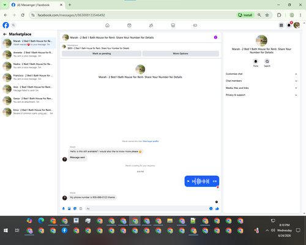Open Erica's conversation in chat list

tap(29, 111)
